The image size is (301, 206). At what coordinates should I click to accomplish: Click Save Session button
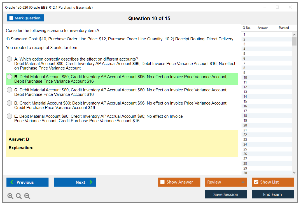tap(226, 194)
